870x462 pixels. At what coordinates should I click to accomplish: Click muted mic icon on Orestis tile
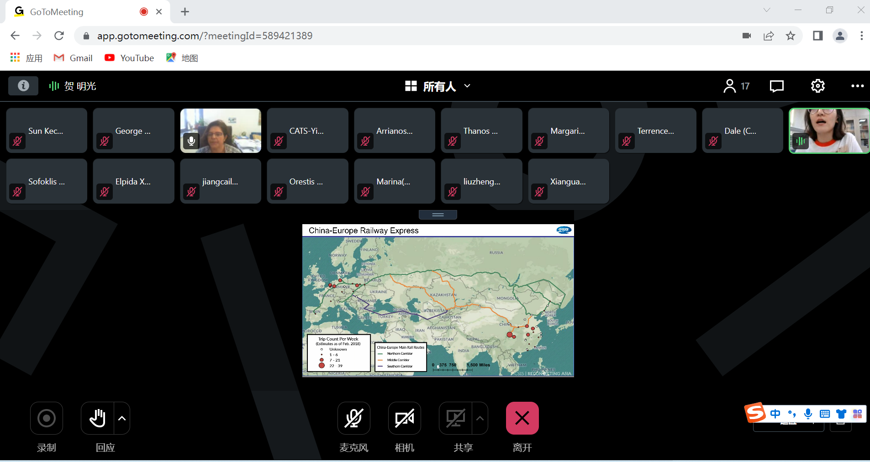pos(279,192)
